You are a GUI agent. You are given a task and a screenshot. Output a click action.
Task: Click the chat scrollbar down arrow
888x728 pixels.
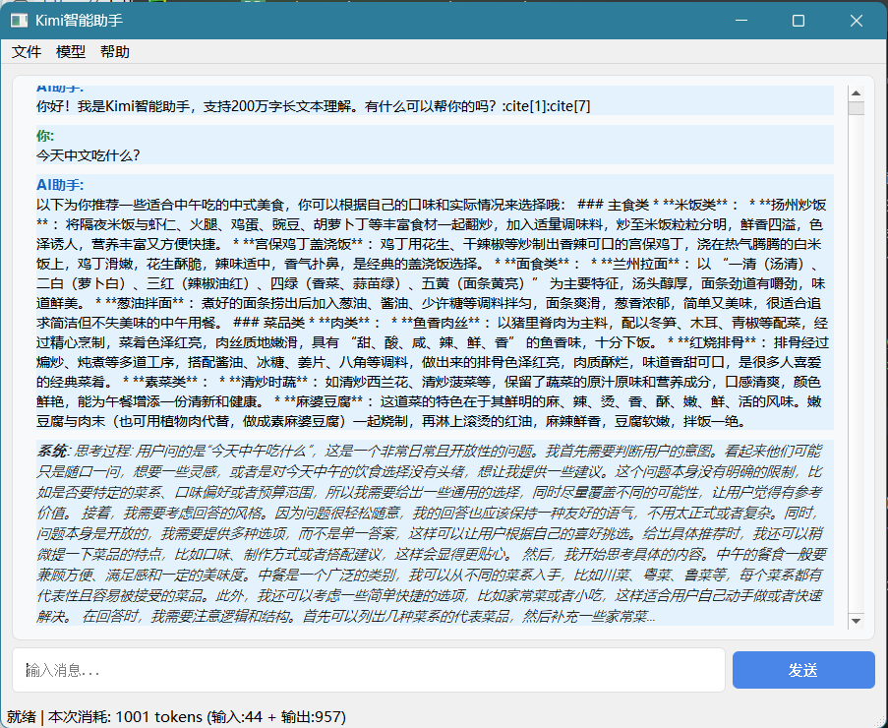(856, 621)
